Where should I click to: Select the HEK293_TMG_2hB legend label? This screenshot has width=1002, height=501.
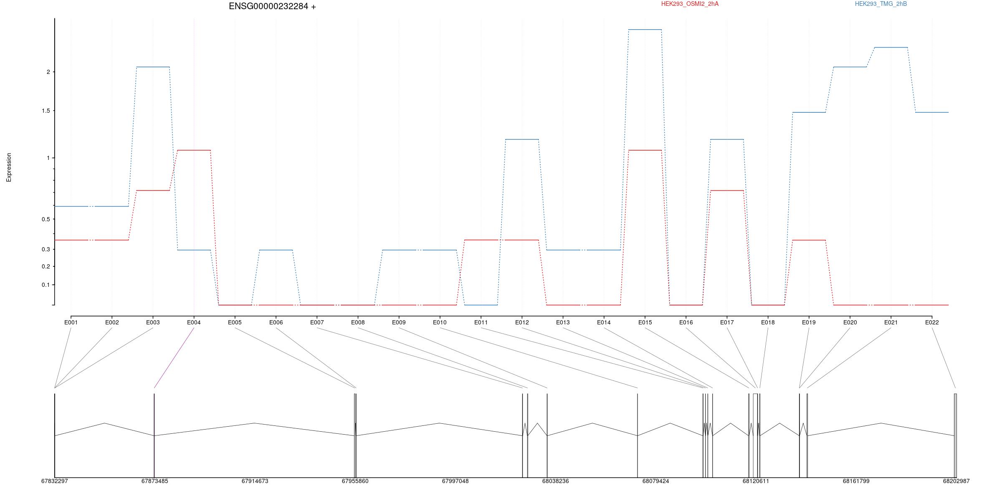[x=881, y=4]
